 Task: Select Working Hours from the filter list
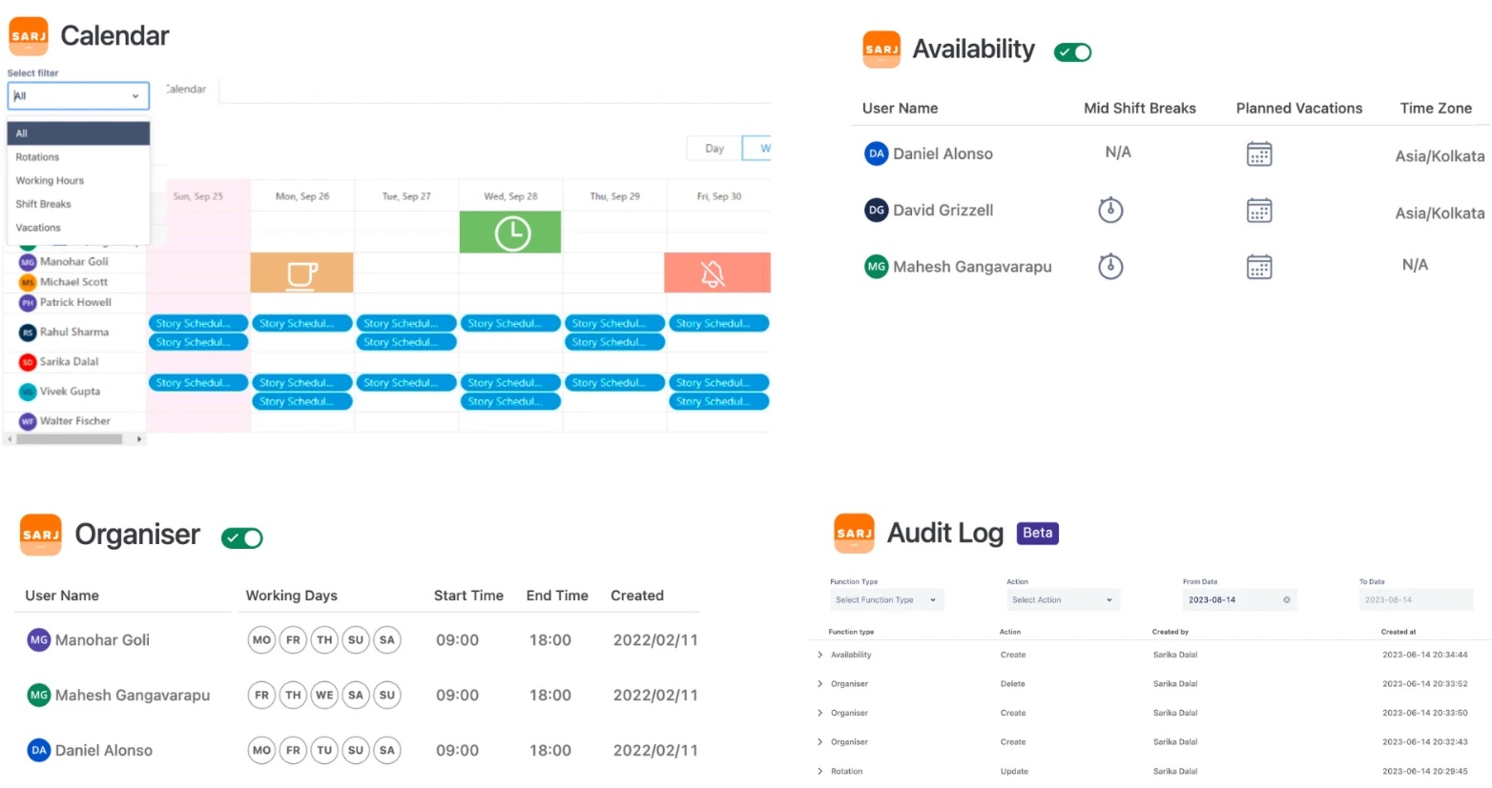(x=78, y=181)
